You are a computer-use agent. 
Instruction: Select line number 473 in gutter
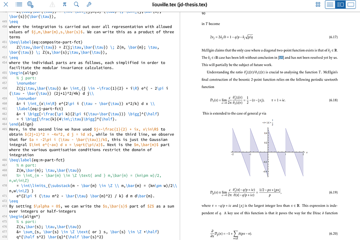point(4,206)
